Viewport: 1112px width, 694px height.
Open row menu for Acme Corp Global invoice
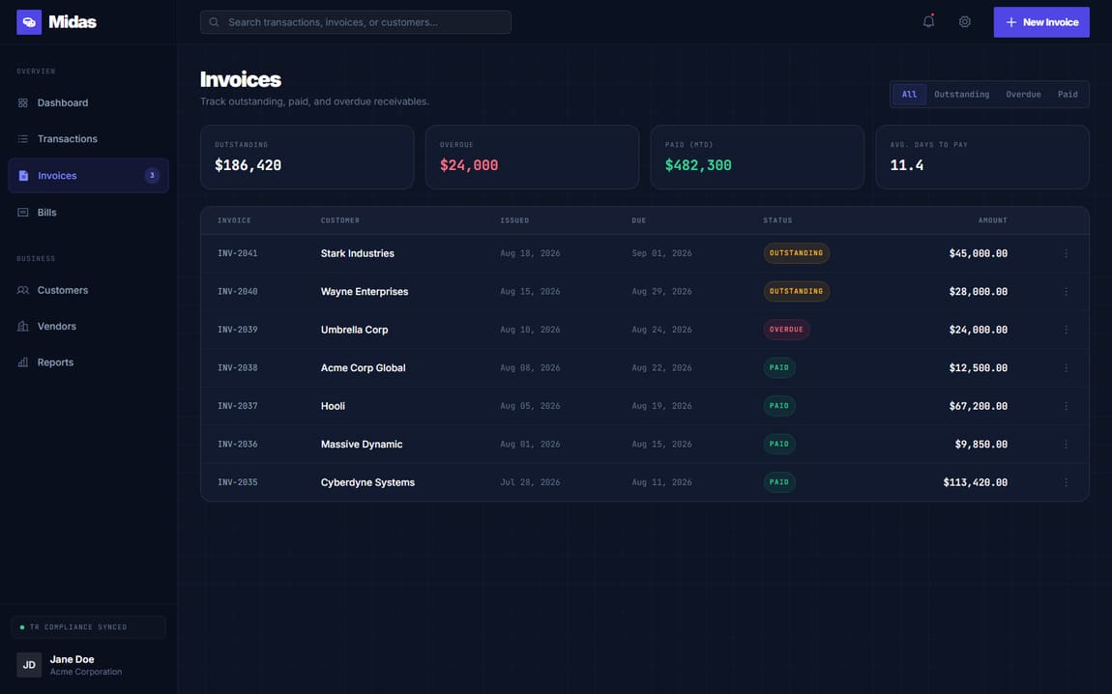click(x=1066, y=368)
